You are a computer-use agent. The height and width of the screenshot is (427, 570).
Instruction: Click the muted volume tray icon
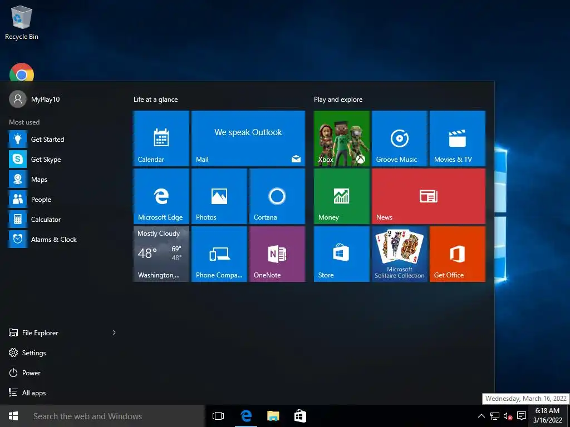coord(508,416)
